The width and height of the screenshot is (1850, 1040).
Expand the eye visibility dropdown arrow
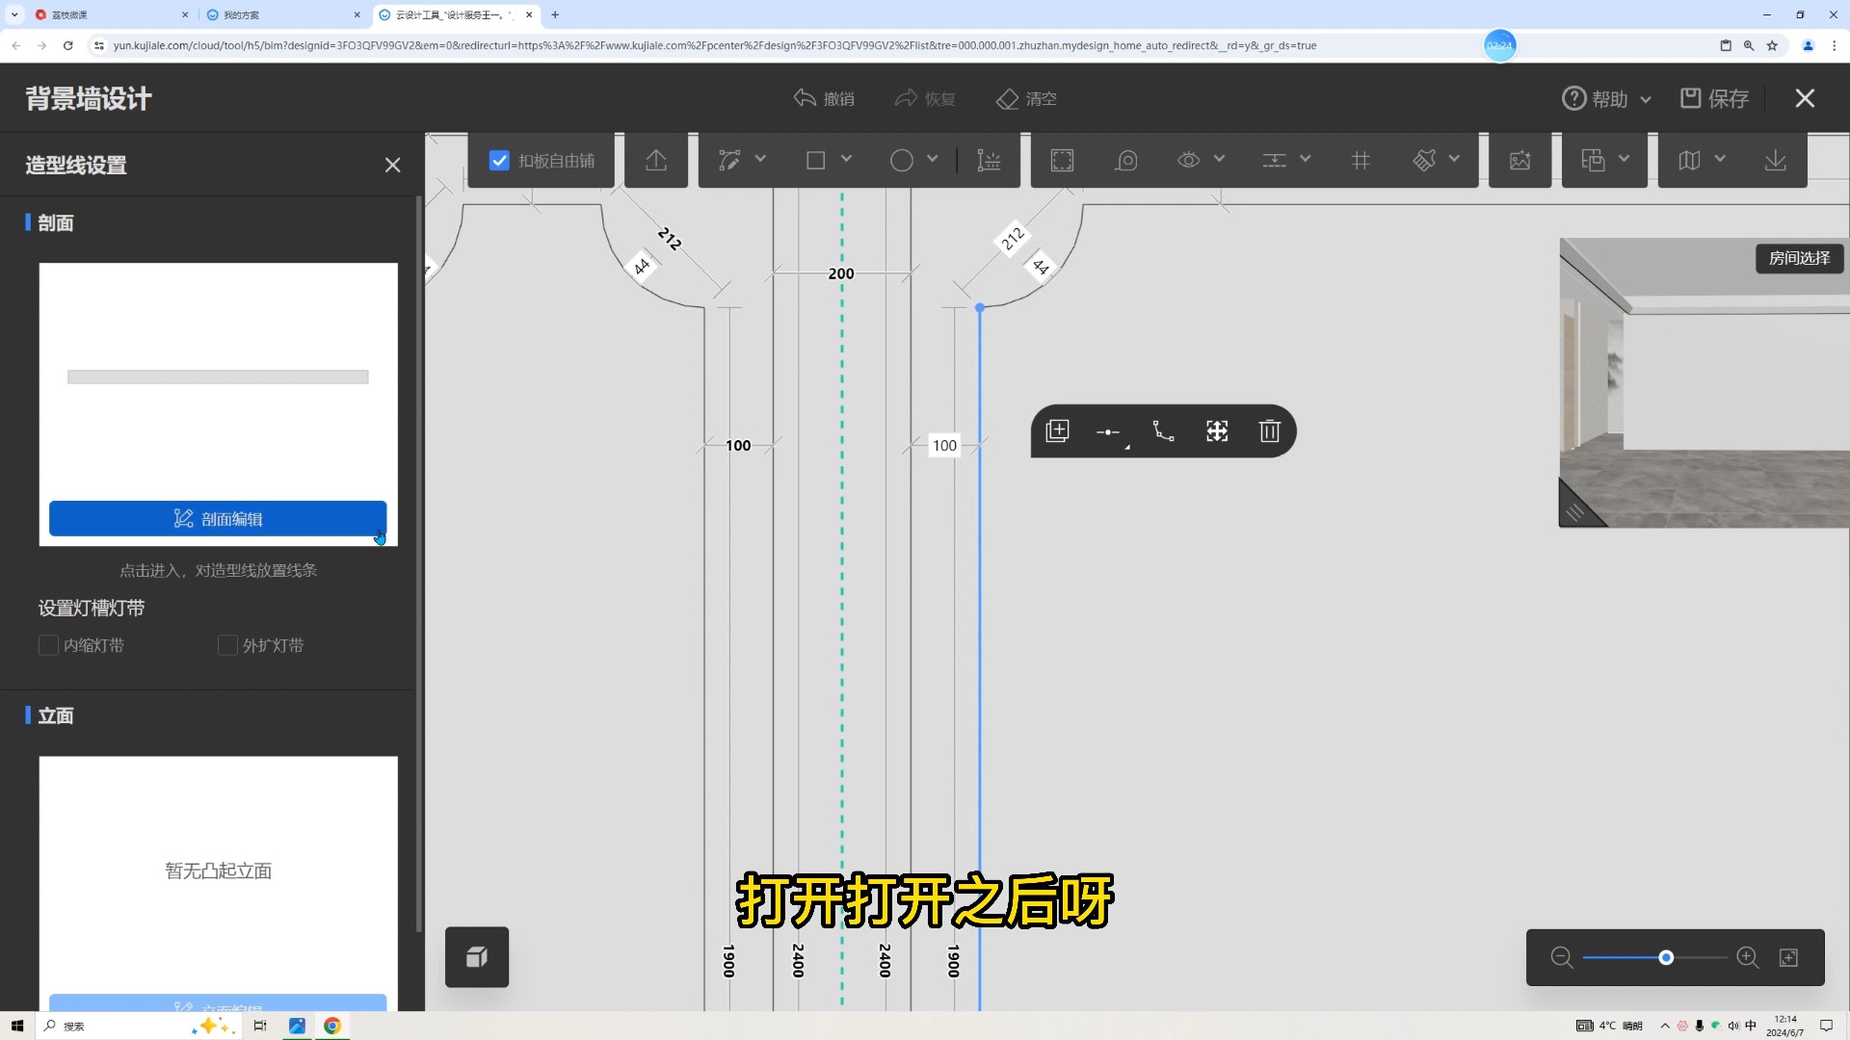coord(1219,159)
